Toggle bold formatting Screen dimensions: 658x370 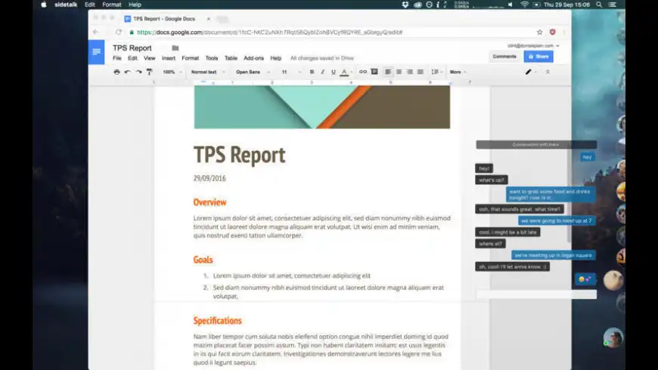[x=312, y=72]
